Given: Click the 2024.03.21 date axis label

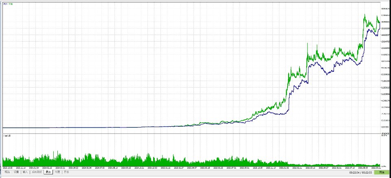Looking at the screenshot, I should (61, 168).
